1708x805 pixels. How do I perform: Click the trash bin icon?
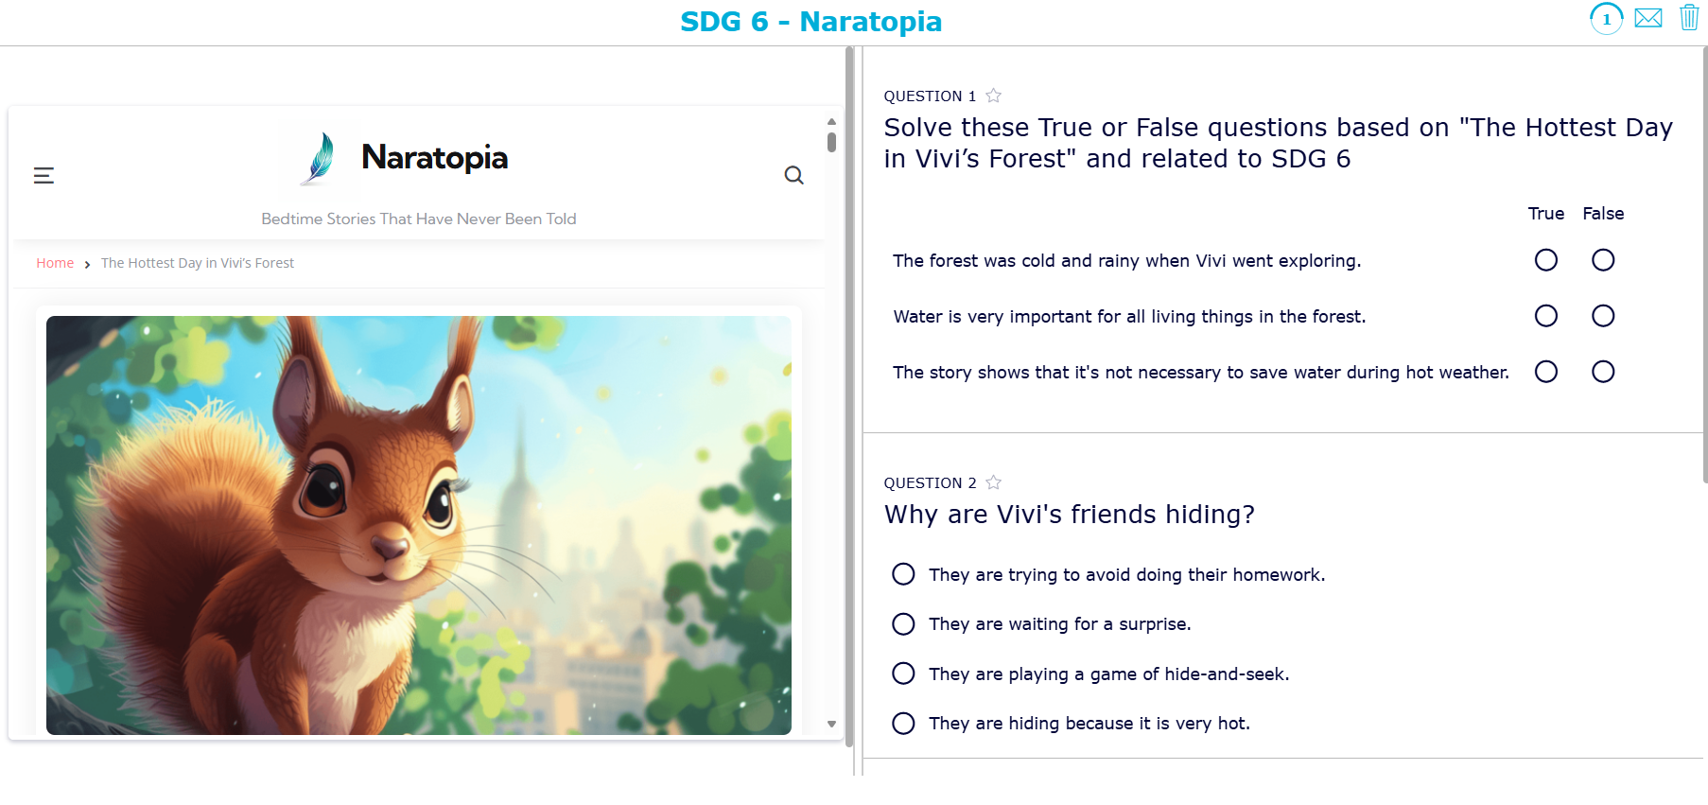pos(1688,17)
